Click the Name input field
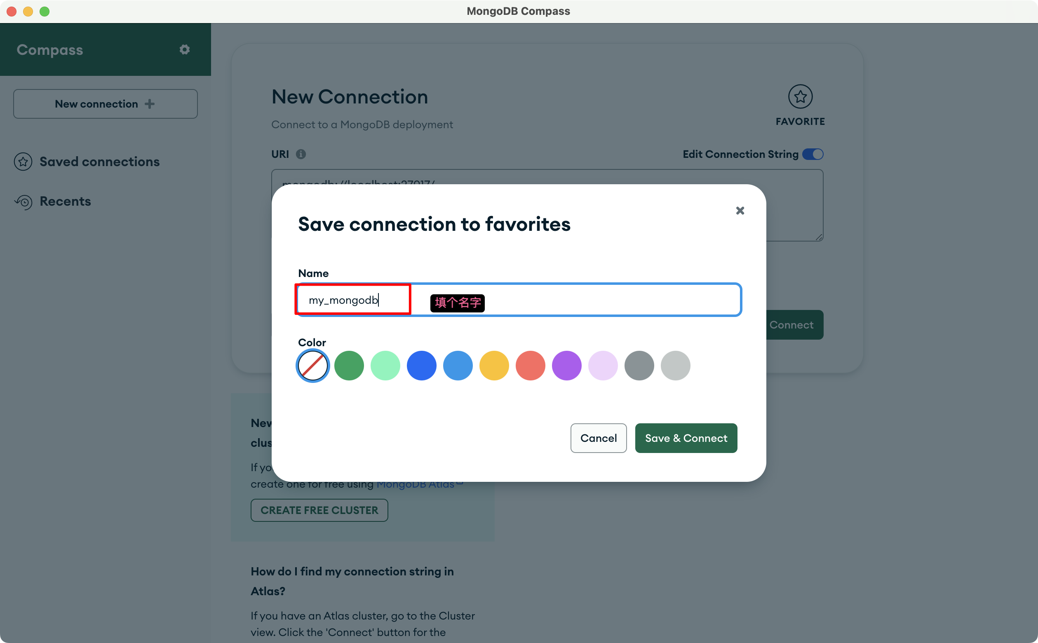 pyautogui.click(x=519, y=300)
